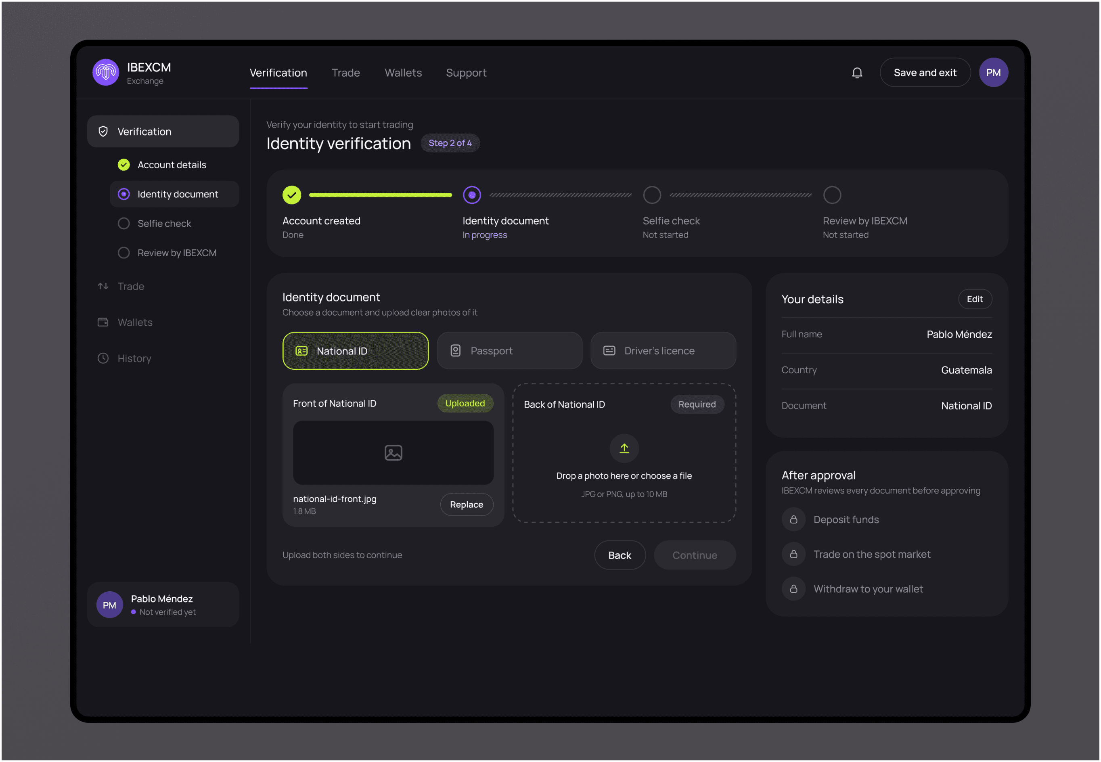
Task: Click the image placeholder icon in front ID preview
Action: pyautogui.click(x=394, y=452)
